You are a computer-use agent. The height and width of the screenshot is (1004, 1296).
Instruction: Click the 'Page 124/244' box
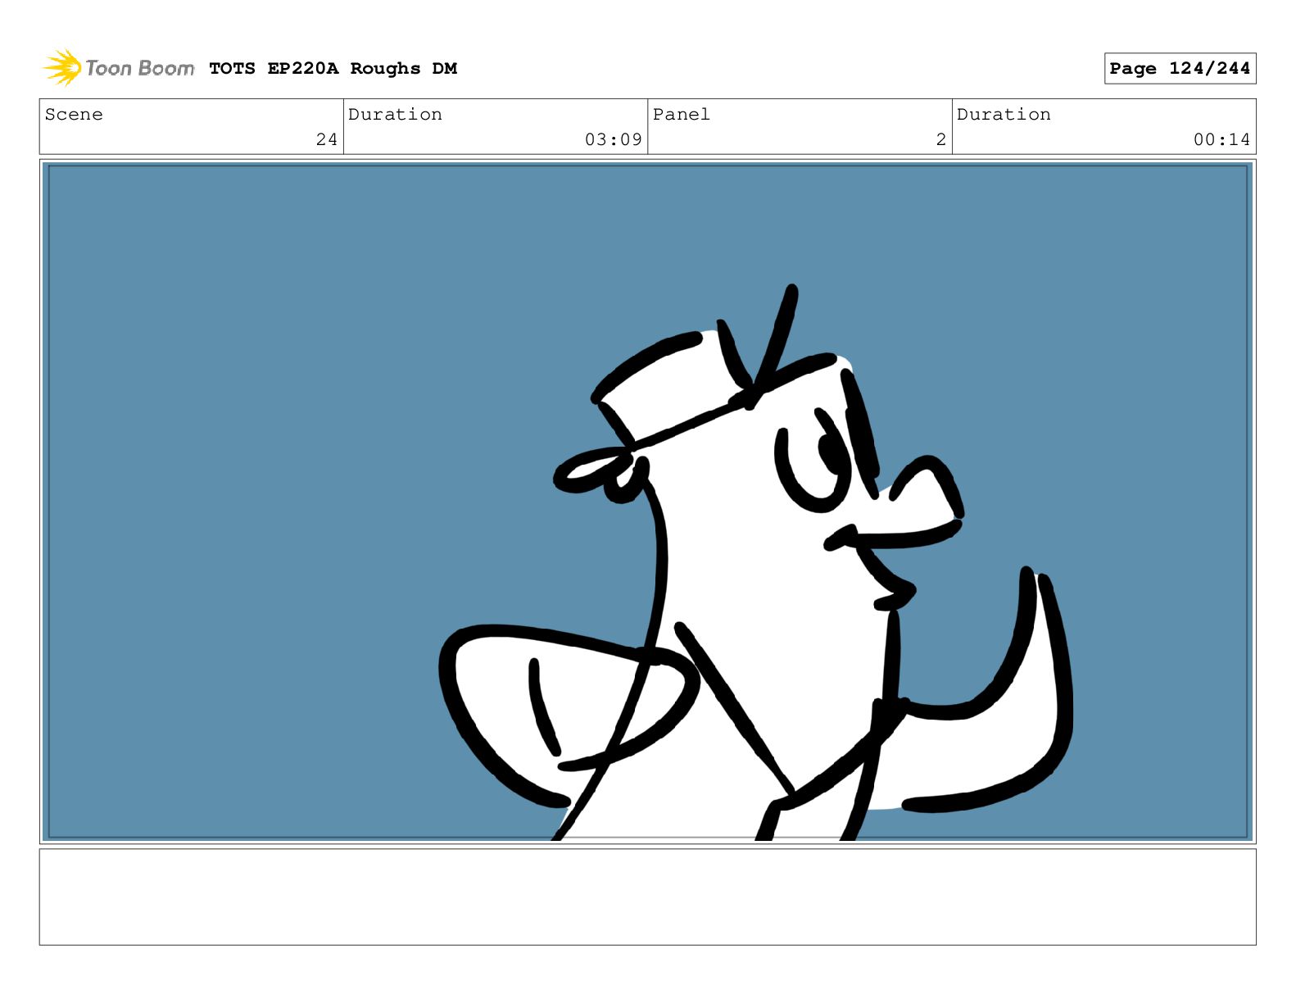click(x=1180, y=69)
